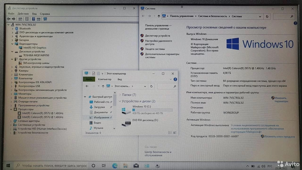This screenshot has height=170, width=302.
Task: Click the Back arrow in Device Manager toolbar
Action: (x=9, y=19)
